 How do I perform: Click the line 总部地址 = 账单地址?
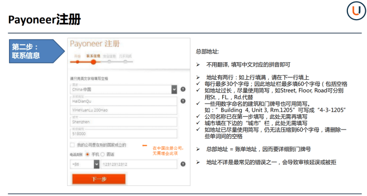click(258, 149)
